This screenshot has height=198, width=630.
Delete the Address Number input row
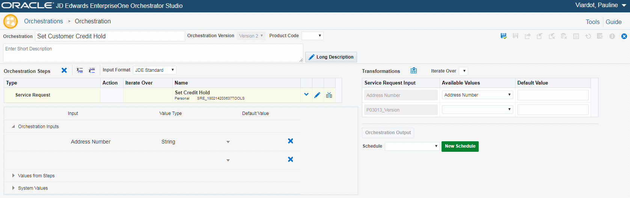[x=290, y=141]
